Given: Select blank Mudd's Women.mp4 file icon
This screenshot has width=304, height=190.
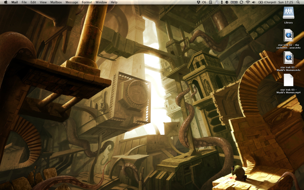Looking at the screenshot, I should [289, 80].
